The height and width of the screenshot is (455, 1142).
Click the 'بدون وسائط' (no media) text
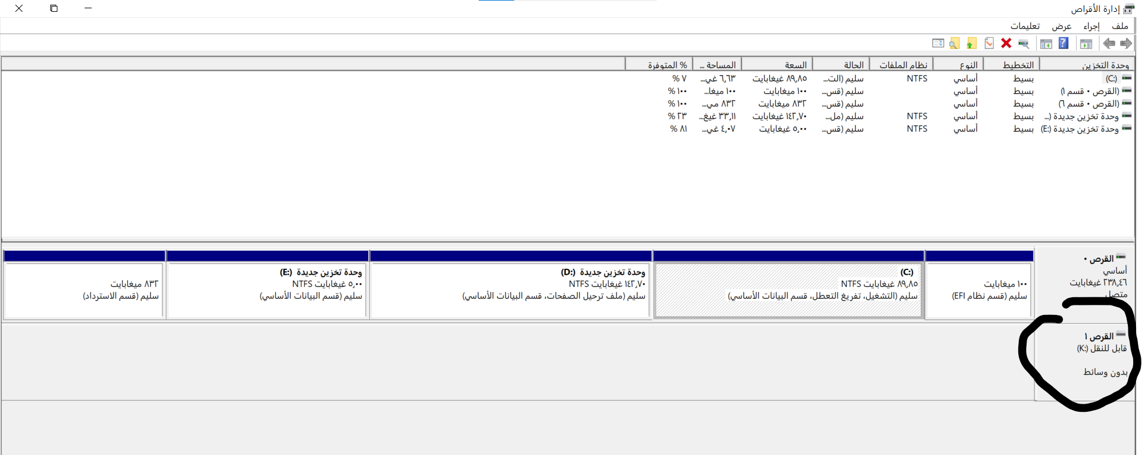coord(1105,372)
